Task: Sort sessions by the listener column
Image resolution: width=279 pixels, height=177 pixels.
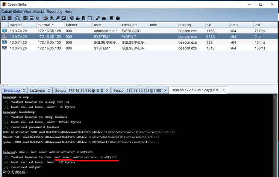Action: tap(79, 25)
